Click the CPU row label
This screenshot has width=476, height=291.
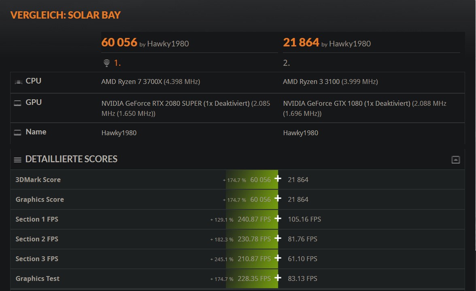click(33, 81)
